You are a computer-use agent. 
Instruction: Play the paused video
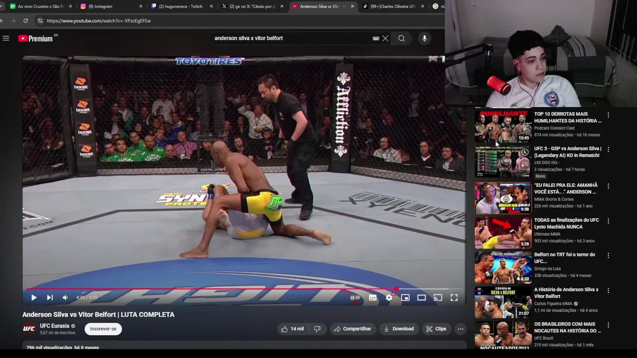34,297
